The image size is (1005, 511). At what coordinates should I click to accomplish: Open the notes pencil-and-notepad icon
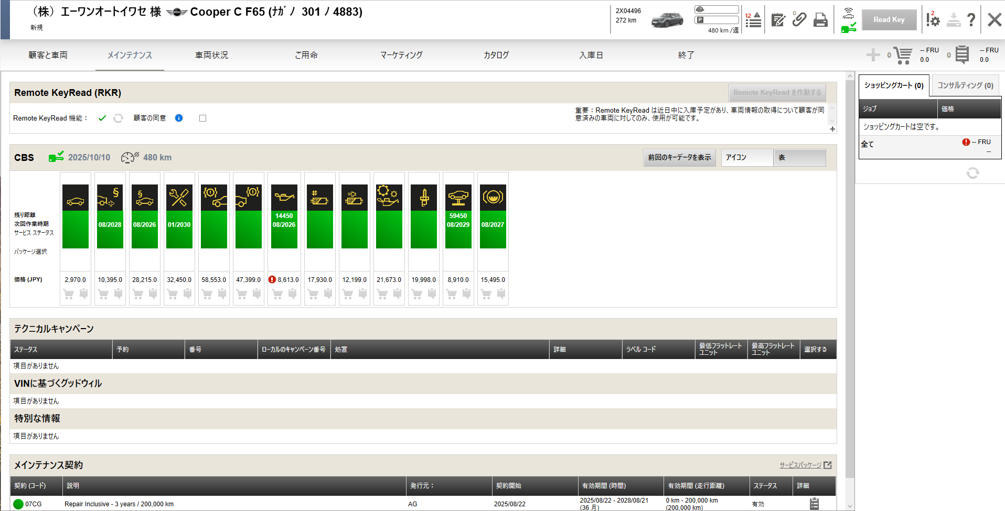[778, 20]
